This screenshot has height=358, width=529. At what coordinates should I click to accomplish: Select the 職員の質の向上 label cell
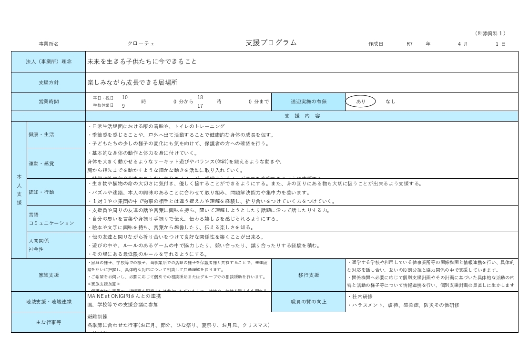[x=308, y=302]
